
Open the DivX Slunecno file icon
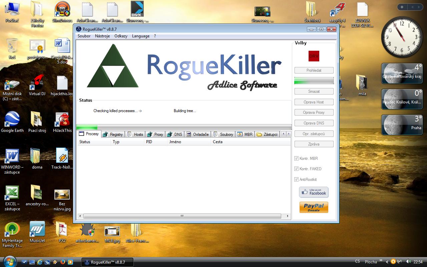(x=137, y=12)
